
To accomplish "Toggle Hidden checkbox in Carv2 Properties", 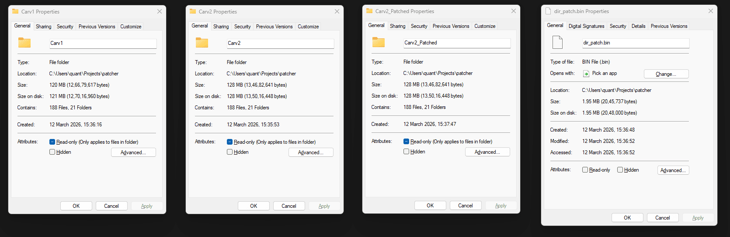I will tap(229, 152).
